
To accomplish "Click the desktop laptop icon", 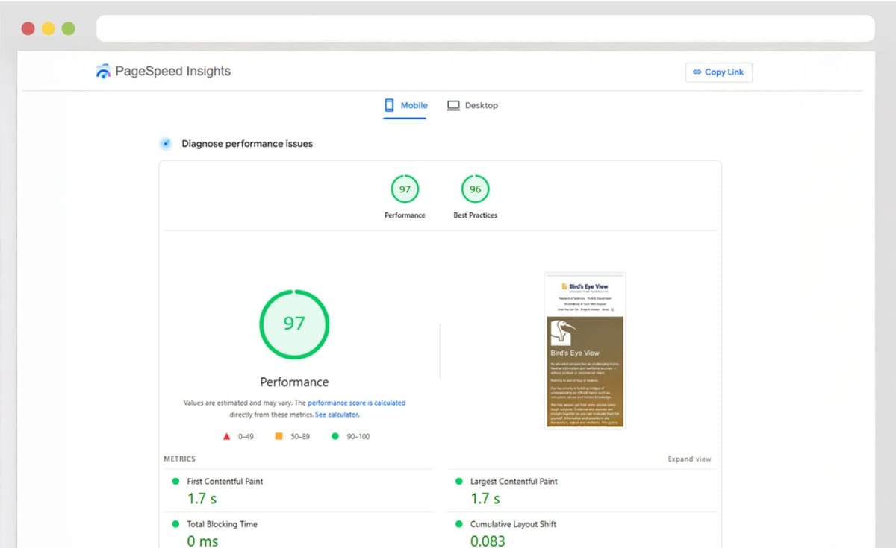I will pyautogui.click(x=453, y=106).
